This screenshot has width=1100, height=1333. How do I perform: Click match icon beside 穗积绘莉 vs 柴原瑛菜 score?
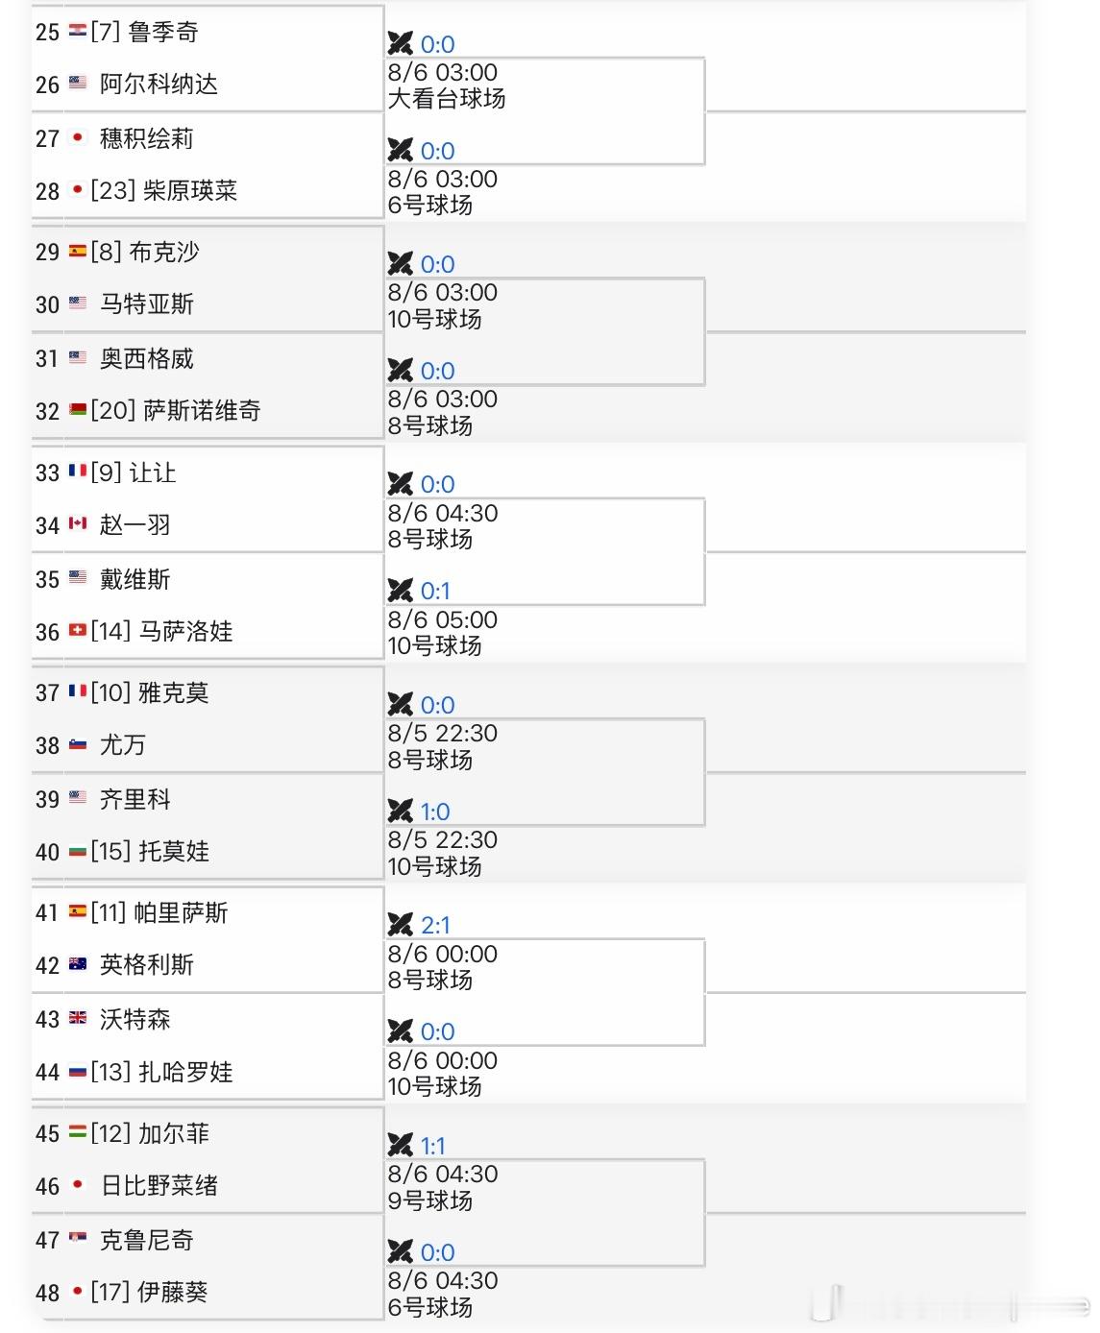[401, 150]
